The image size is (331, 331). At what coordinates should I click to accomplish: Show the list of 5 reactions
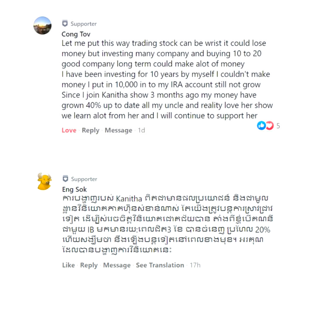278,126
